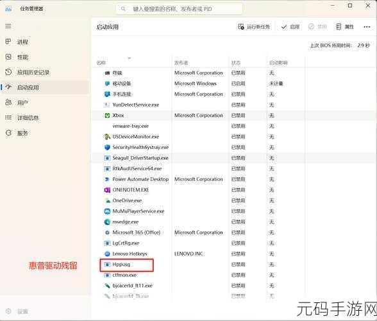The height and width of the screenshot is (321, 377).
Task: Click the OneDrive.exe cloud icon
Action: [107, 200]
